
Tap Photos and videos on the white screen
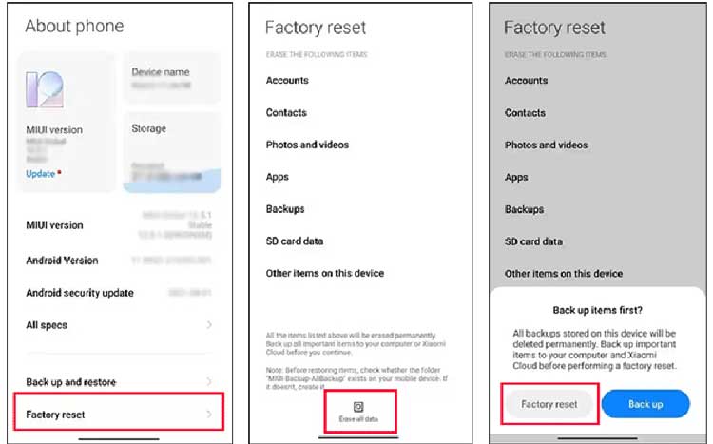click(307, 145)
